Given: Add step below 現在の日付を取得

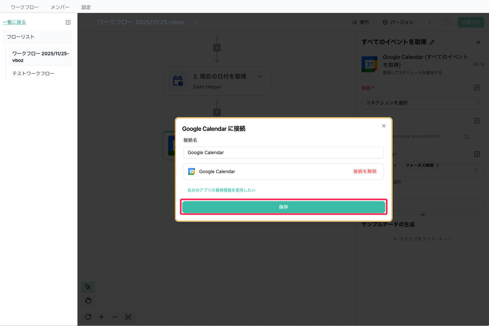Looking at the screenshot, I should [x=217, y=112].
